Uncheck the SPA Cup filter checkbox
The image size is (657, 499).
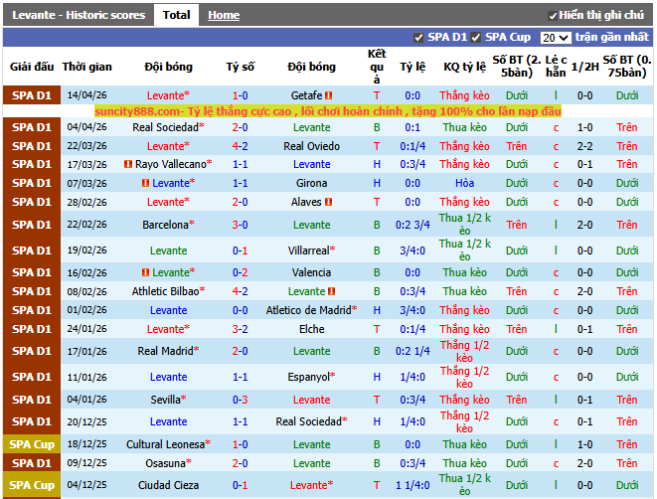click(476, 38)
